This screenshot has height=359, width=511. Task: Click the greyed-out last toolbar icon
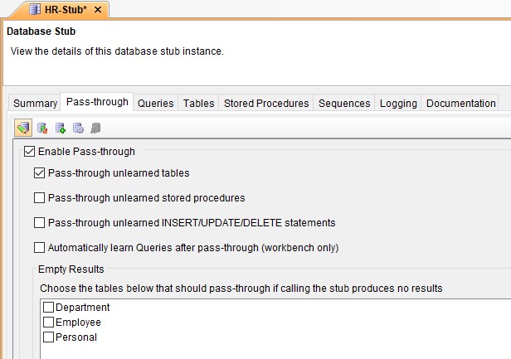click(x=95, y=128)
